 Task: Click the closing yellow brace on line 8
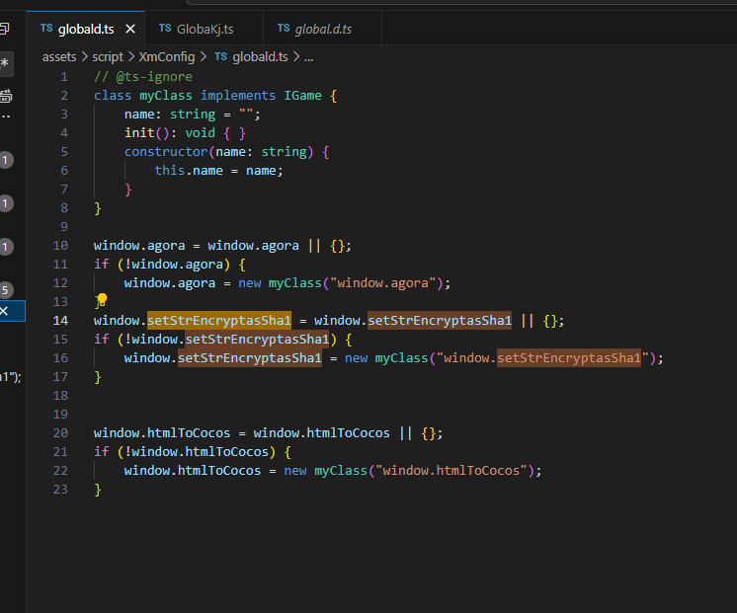97,208
